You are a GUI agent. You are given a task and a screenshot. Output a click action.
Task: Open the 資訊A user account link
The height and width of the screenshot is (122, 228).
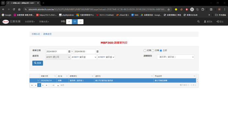[208, 22]
